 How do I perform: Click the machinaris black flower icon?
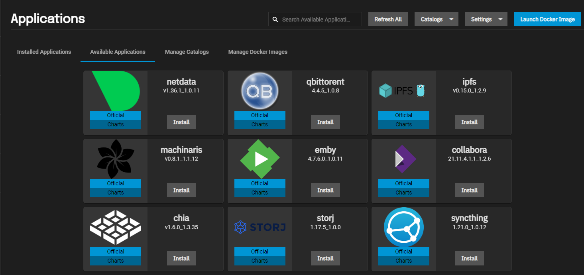coord(116,159)
